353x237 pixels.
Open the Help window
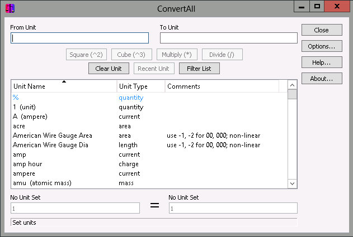pos(321,62)
